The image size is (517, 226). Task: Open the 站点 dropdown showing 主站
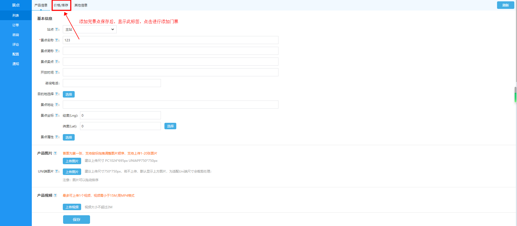tap(89, 29)
